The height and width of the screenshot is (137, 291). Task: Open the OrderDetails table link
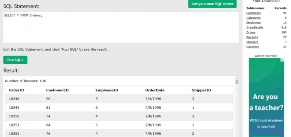tap(255, 28)
